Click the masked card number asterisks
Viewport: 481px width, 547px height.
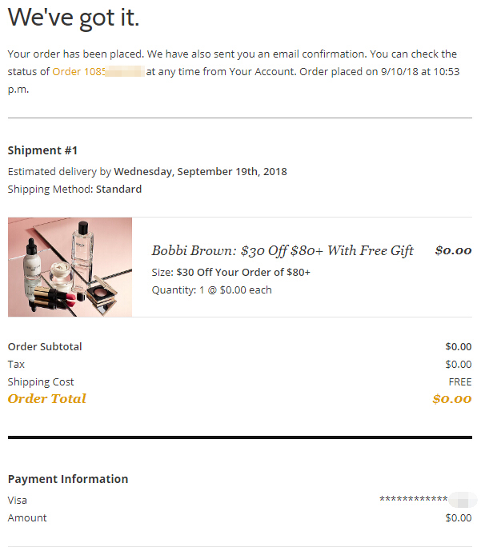click(x=413, y=500)
